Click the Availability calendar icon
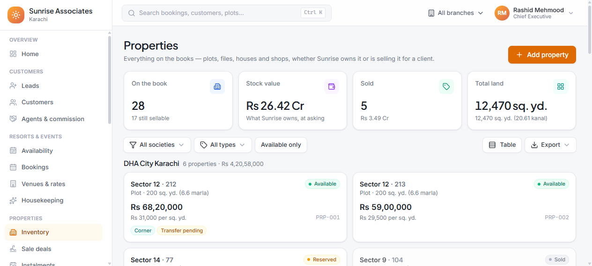Image resolution: width=592 pixels, height=266 pixels. (13, 151)
